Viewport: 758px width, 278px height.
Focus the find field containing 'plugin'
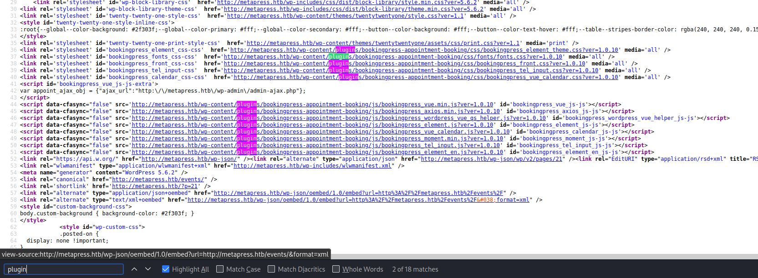(64, 269)
